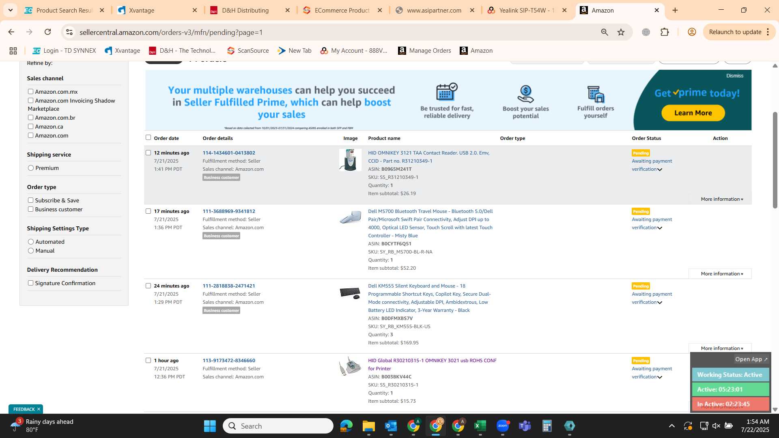Open Windows Start menu
The width and height of the screenshot is (779, 438).
[210, 426]
